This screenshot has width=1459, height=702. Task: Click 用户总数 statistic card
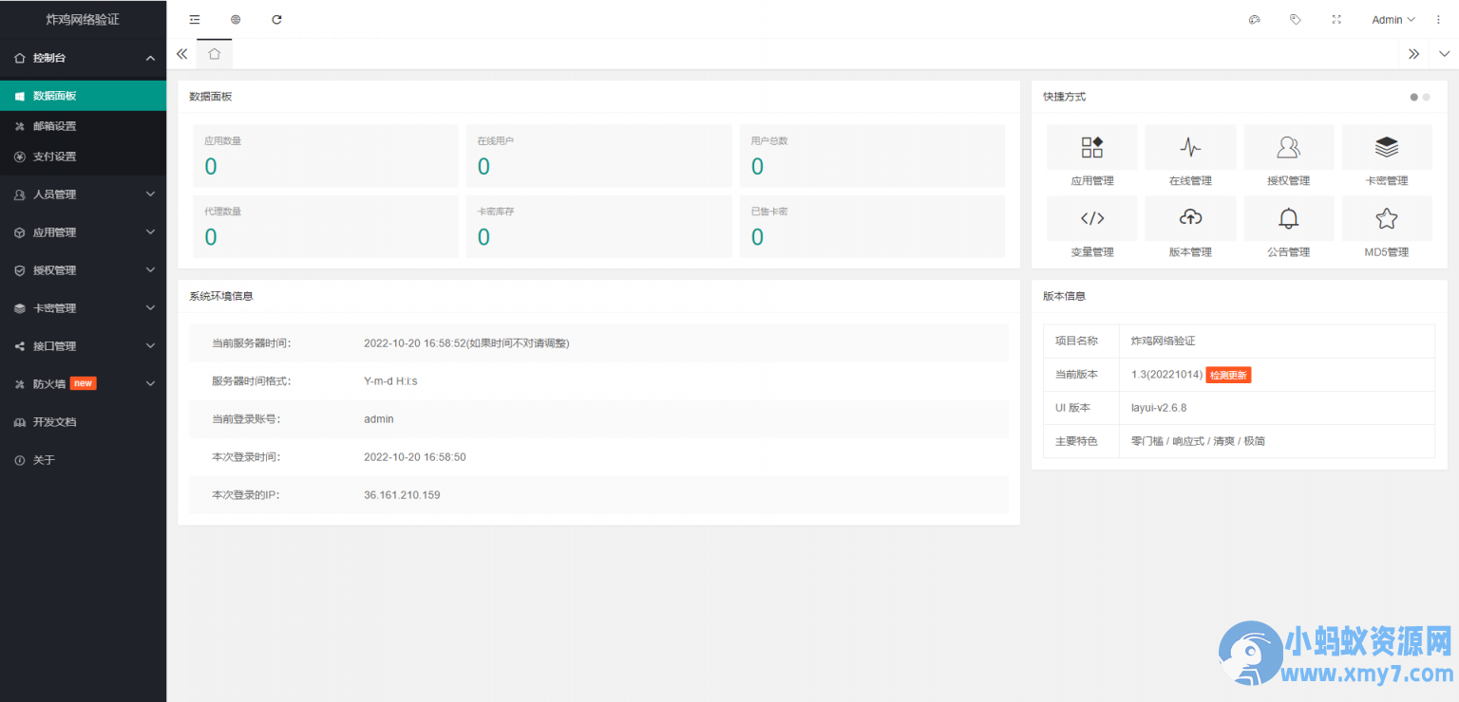(872, 156)
